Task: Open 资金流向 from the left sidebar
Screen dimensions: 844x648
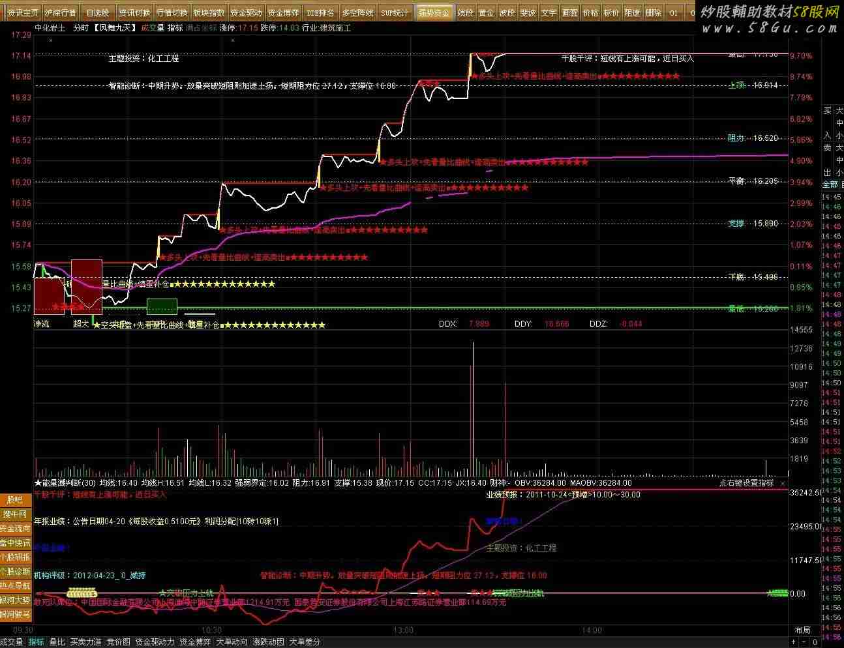Action: point(15,529)
